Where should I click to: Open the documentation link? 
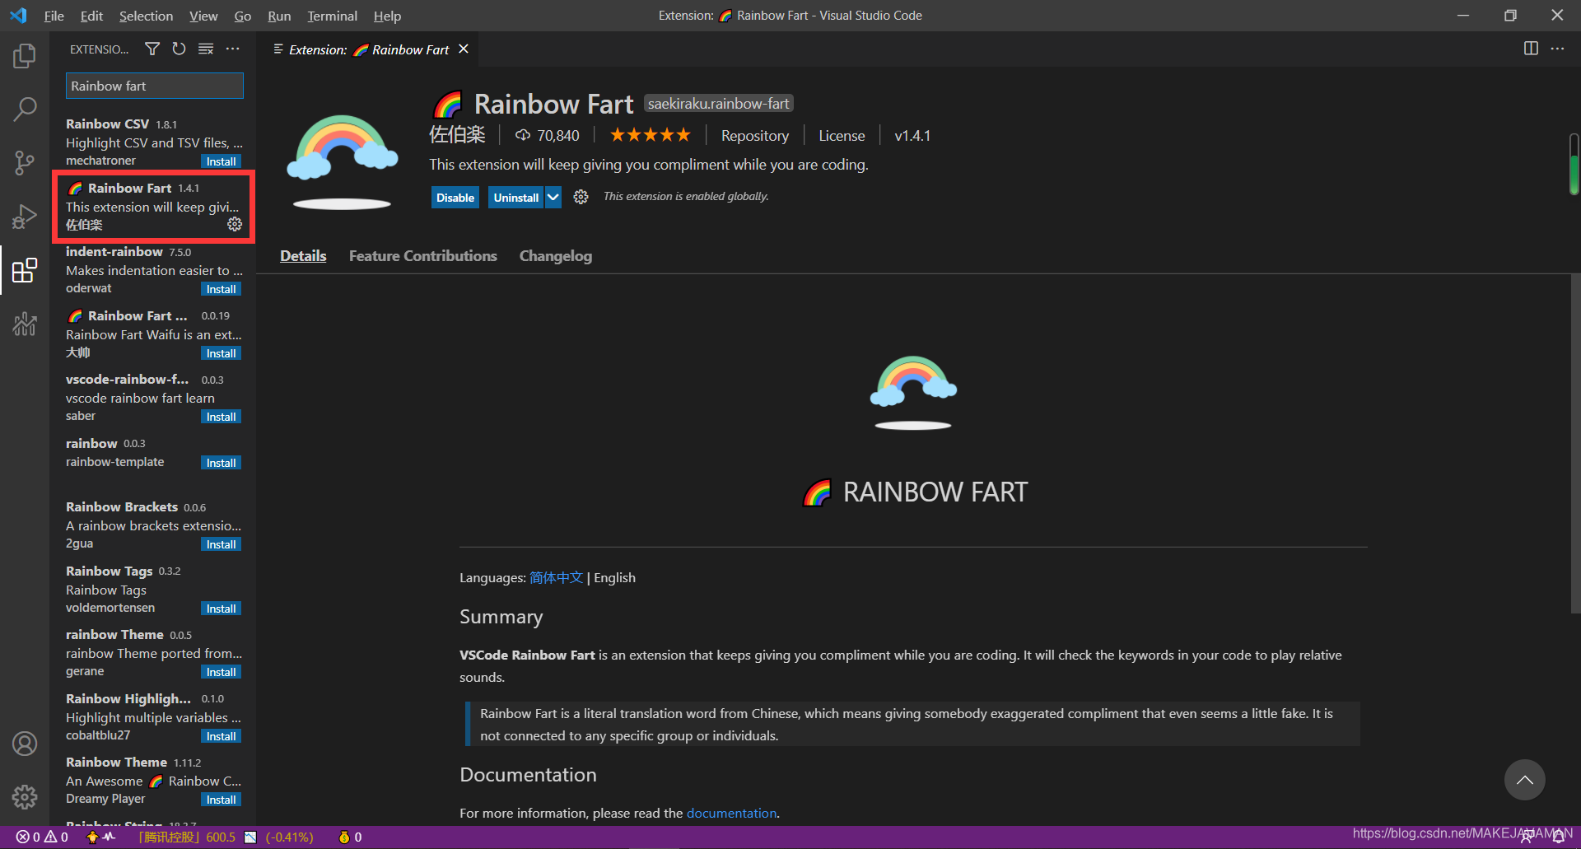point(731,813)
